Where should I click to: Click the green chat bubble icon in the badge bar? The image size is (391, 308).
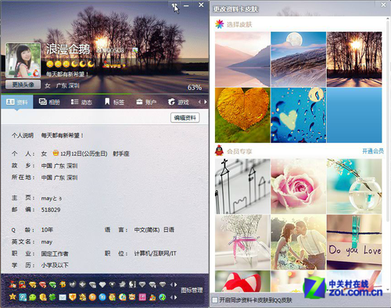(x=33, y=297)
